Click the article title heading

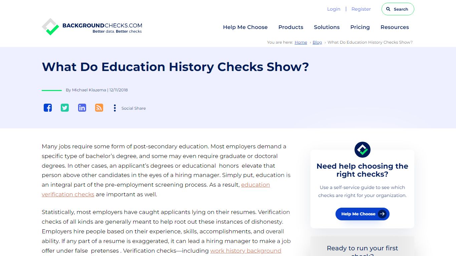pos(175,67)
